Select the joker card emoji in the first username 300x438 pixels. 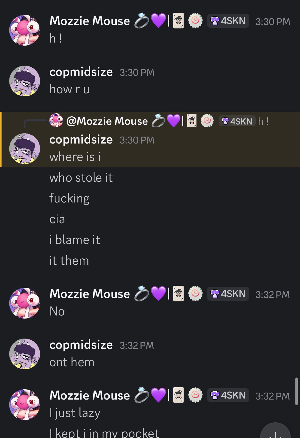[x=178, y=21]
